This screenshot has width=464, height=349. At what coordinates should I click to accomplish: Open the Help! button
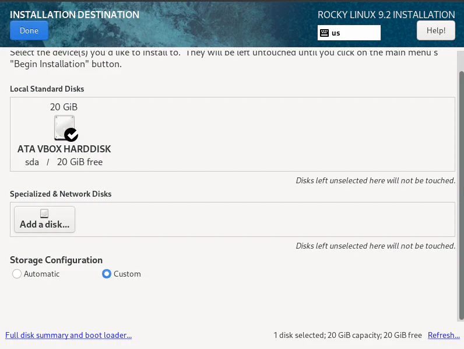point(436,30)
